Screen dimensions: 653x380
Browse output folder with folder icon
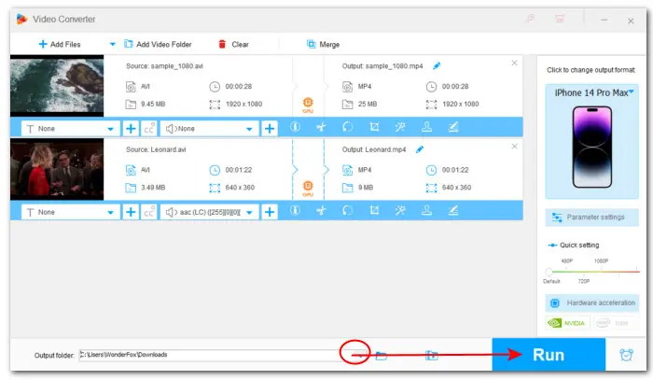point(382,355)
